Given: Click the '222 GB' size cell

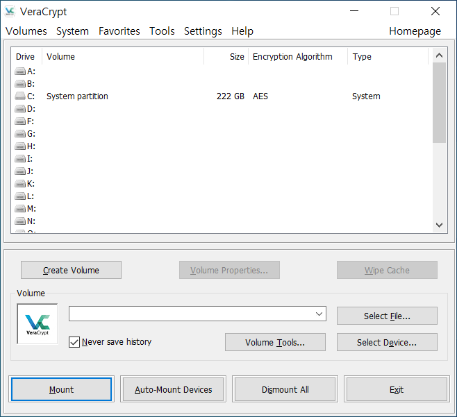Looking at the screenshot, I should (x=231, y=96).
